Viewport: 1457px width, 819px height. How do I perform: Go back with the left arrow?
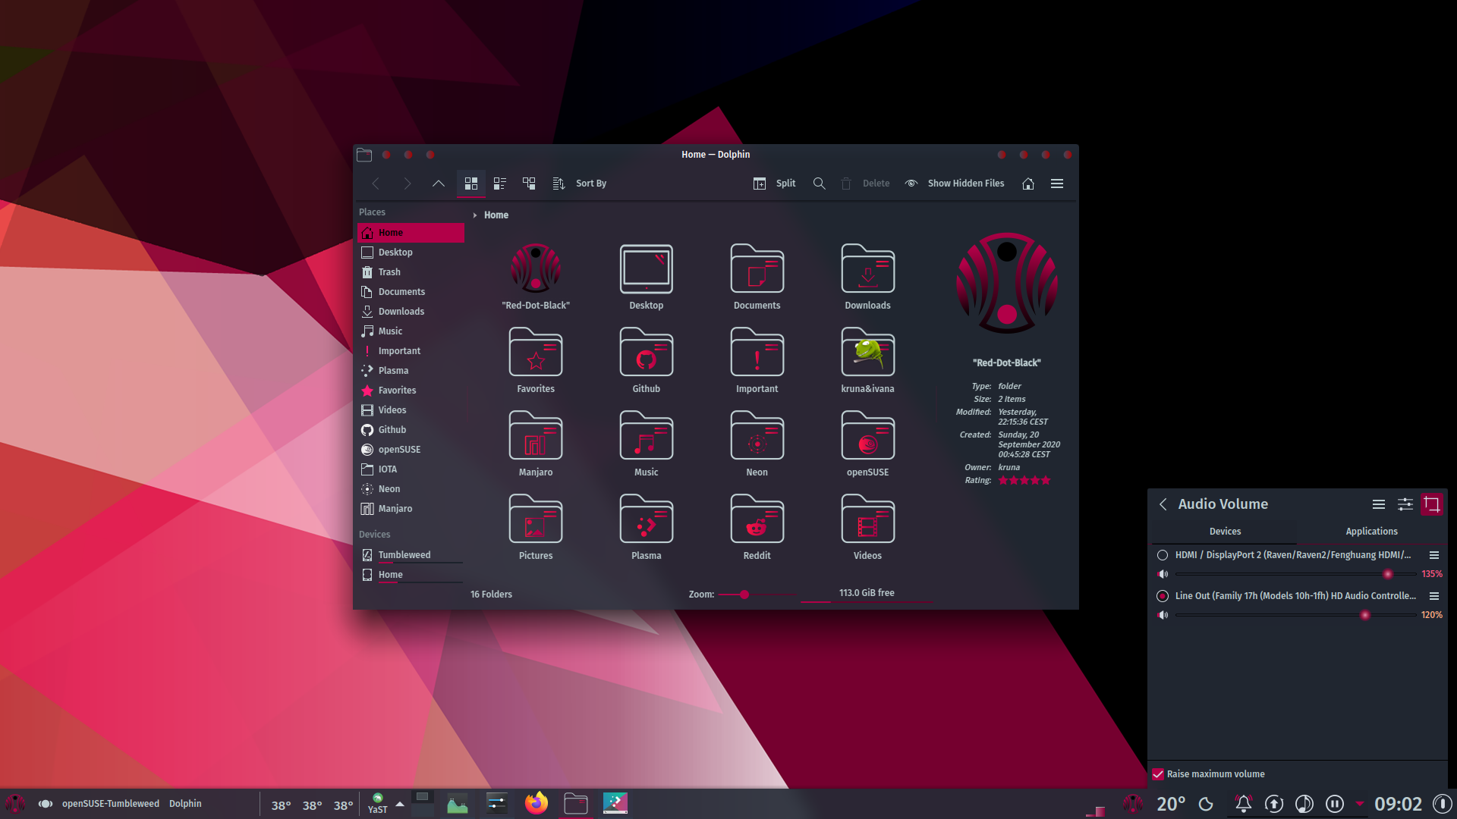pos(376,184)
